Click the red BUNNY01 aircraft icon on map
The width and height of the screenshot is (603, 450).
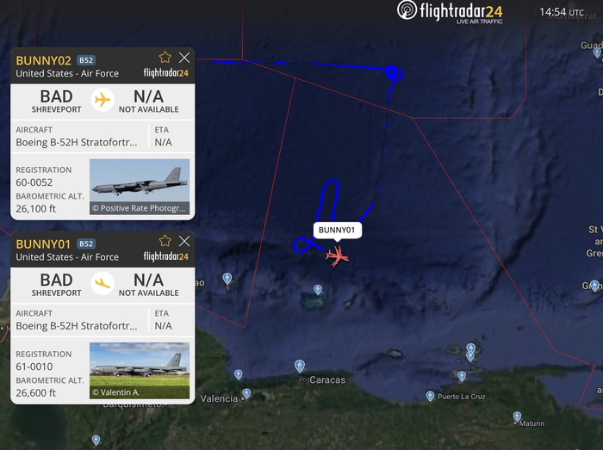pyautogui.click(x=338, y=256)
